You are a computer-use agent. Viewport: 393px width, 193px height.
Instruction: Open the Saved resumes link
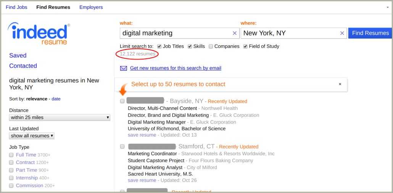tap(18, 55)
